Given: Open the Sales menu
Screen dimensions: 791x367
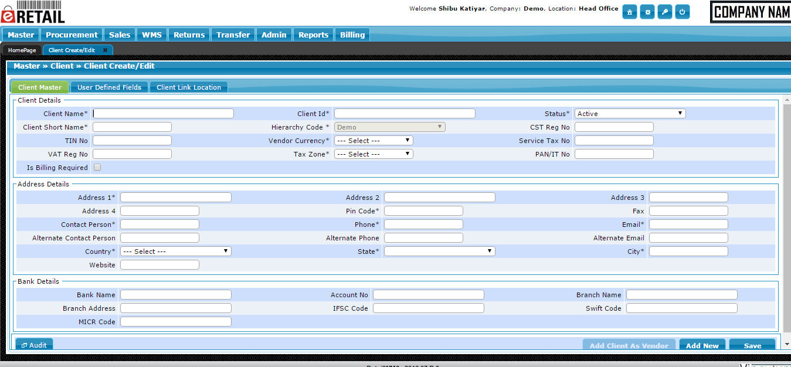Looking at the screenshot, I should pos(120,35).
